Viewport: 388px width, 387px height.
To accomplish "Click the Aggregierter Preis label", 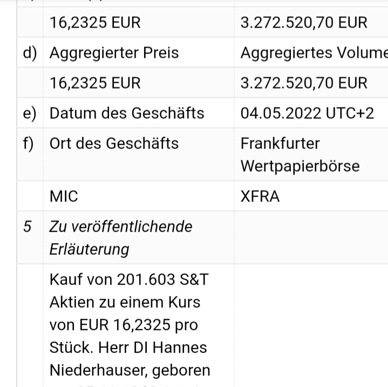I will 114,53.
